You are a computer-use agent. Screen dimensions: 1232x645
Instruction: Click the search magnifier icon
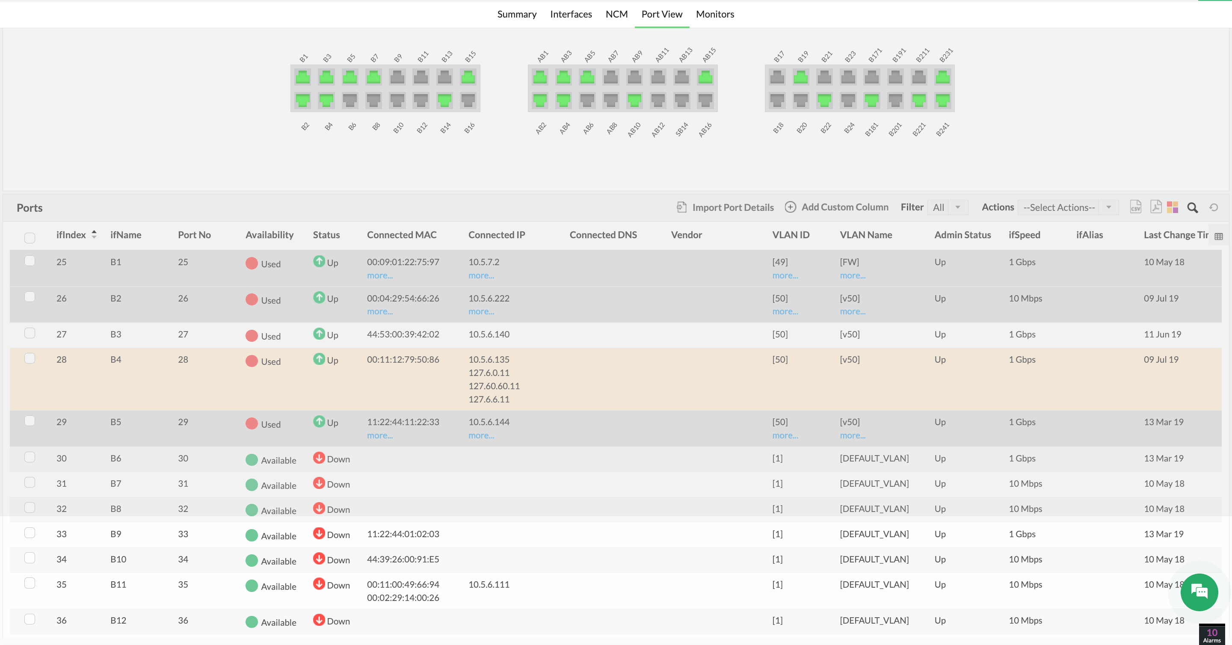[1193, 207]
